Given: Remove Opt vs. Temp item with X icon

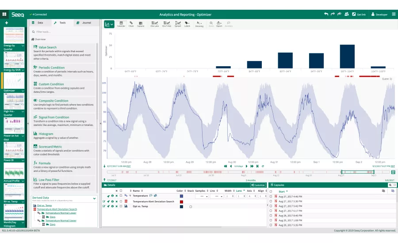Looking at the screenshot, I should point(116,206).
